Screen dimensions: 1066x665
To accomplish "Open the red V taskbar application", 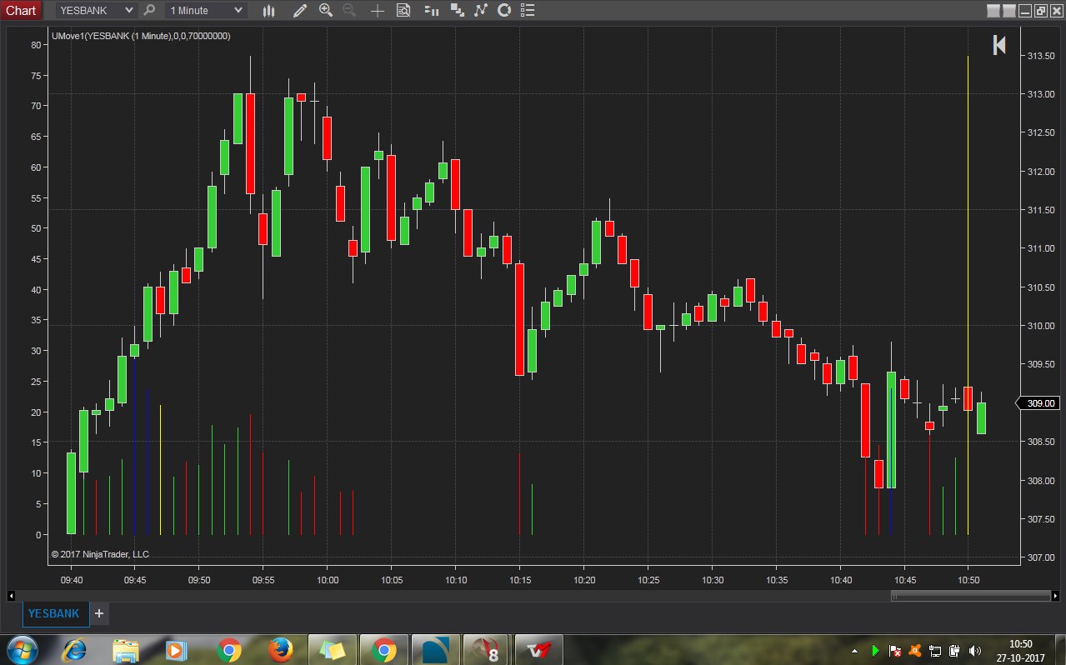I will 538,650.
